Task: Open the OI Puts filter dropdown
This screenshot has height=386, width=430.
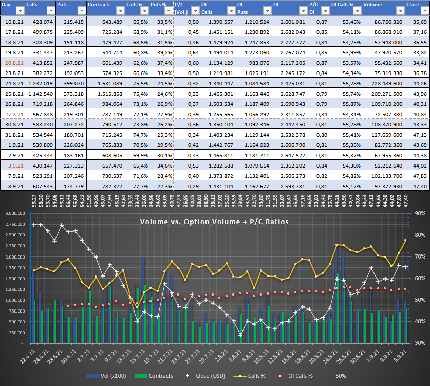Action: coord(267,11)
